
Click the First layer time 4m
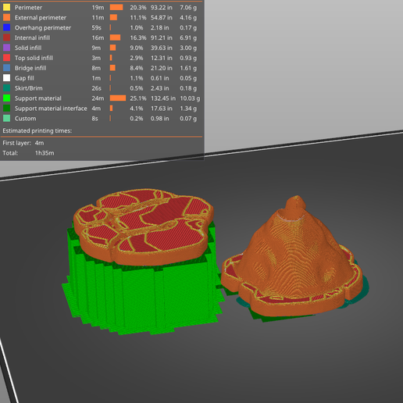coord(39,143)
